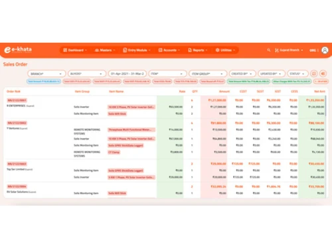Click the Order No# column header
The height and width of the screenshot is (249, 332).
pyautogui.click(x=13, y=92)
